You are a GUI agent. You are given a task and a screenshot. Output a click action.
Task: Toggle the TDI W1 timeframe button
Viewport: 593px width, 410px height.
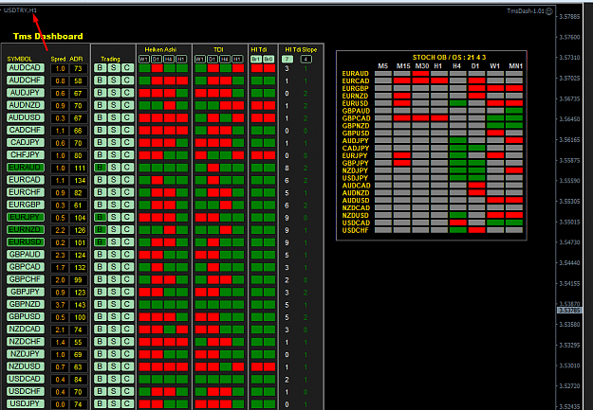click(x=200, y=60)
